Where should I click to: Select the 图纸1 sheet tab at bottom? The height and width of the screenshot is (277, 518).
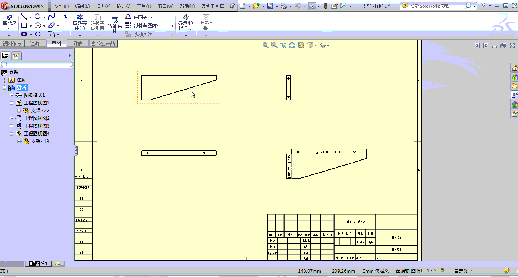coord(38,264)
